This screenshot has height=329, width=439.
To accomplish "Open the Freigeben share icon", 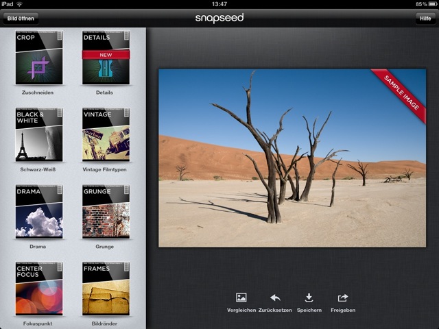I will point(343,297).
